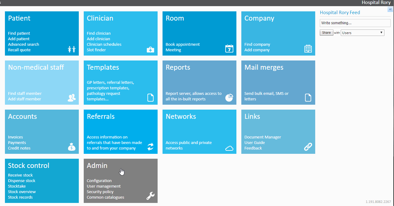Click the pie chart icon in Reports tile
This screenshot has width=394, height=206.
coord(229,98)
